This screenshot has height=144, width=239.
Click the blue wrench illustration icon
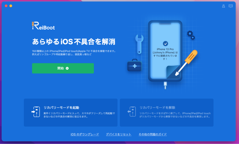(x=139, y=44)
